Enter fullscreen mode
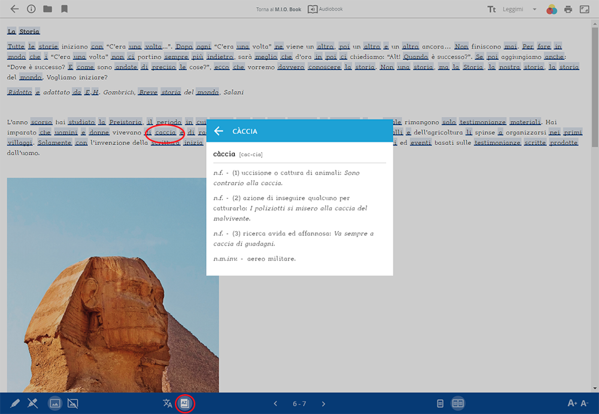The image size is (599, 414). [584, 9]
